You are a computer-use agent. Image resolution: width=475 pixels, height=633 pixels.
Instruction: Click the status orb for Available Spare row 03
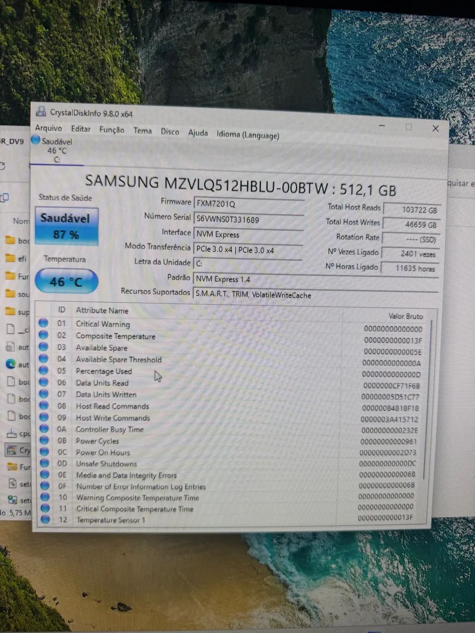click(x=44, y=347)
